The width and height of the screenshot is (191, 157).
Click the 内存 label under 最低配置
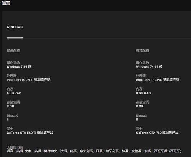point(10,89)
